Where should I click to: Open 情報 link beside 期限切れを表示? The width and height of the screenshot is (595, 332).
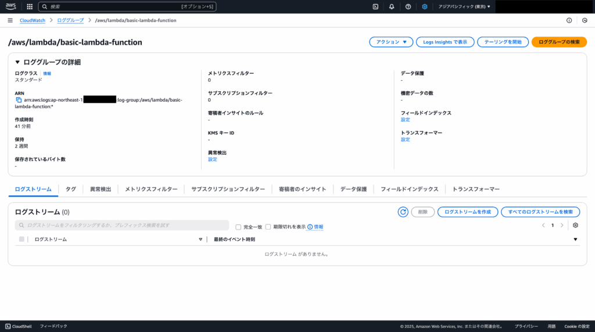316,227
